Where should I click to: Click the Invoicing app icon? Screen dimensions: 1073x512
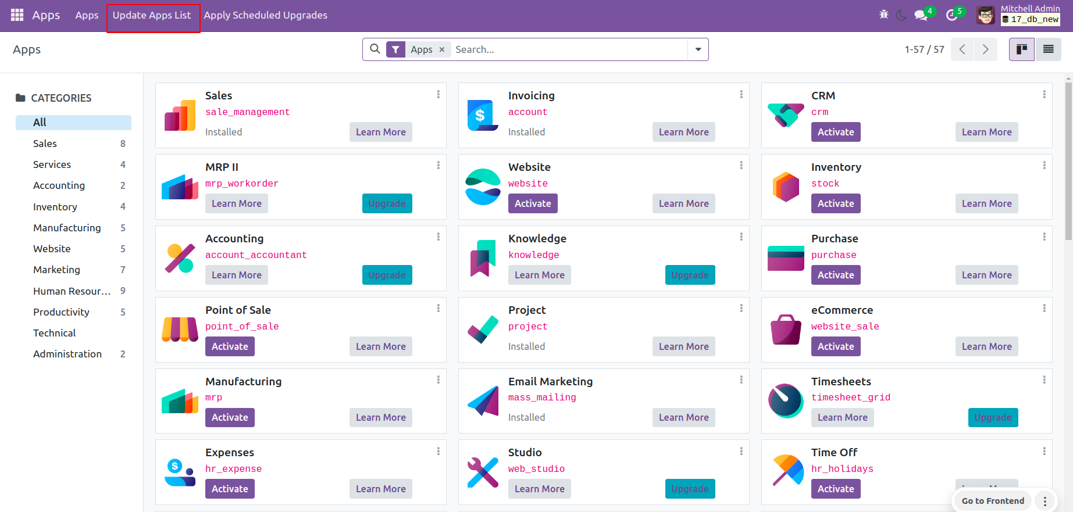click(483, 115)
